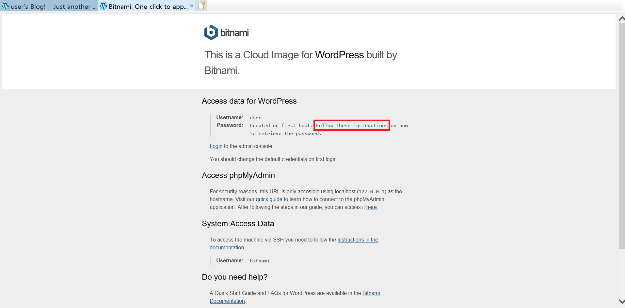Open the "instructions in the" SSH link
This screenshot has width=625, height=308.
[358, 240]
